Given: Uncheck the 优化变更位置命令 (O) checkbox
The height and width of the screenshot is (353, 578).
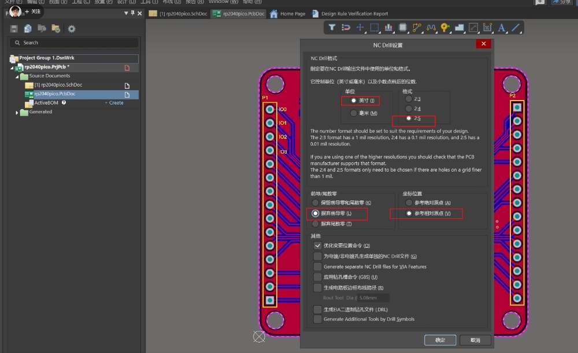Looking at the screenshot, I should pyautogui.click(x=317, y=246).
